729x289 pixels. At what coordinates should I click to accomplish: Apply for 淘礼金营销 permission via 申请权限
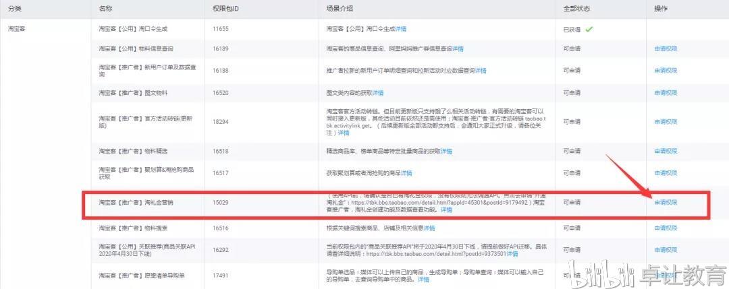(x=666, y=202)
